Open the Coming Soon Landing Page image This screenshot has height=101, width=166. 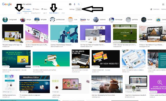[x=51, y=59]
